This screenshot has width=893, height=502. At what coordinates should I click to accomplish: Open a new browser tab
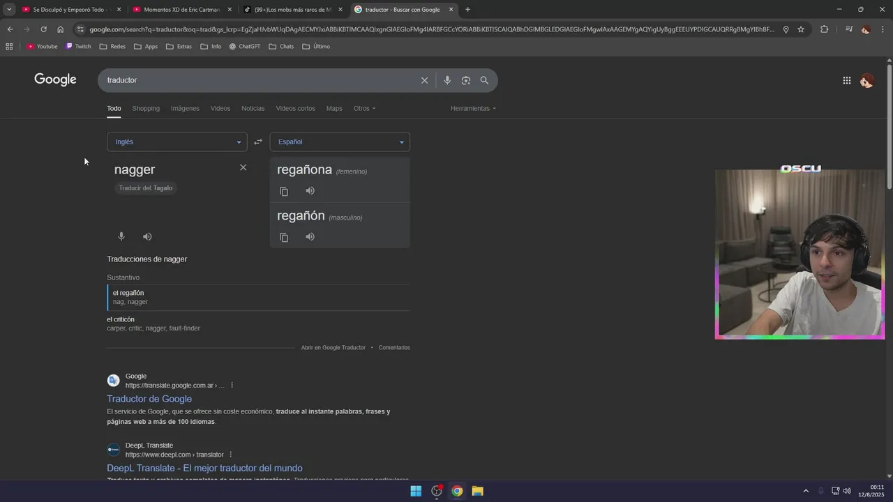coord(467,9)
